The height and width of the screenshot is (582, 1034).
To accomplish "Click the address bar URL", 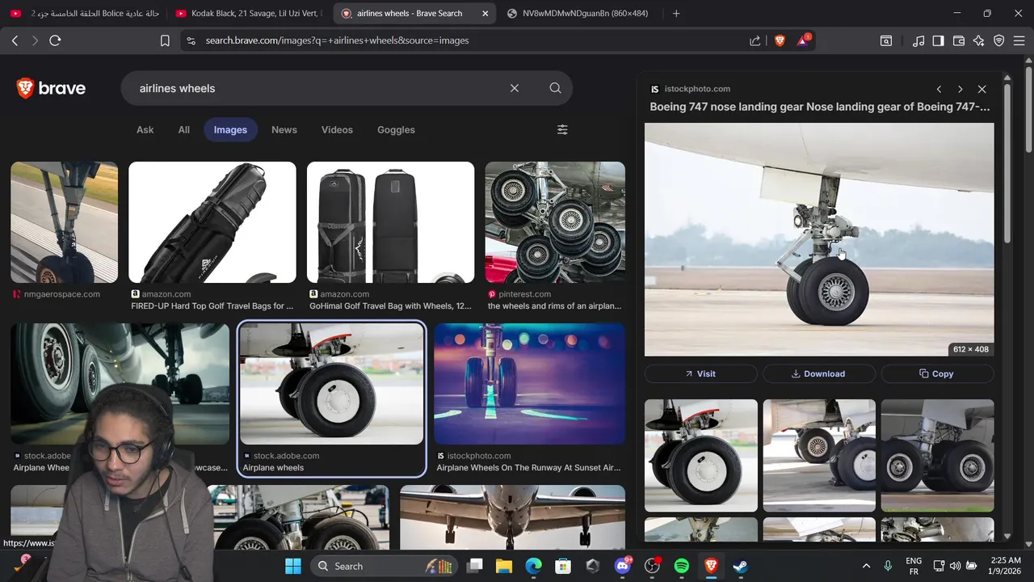I will [338, 40].
